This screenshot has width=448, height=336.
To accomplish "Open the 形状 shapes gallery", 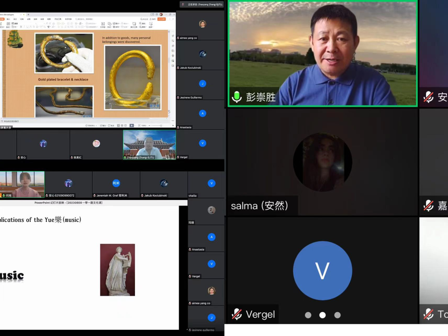I will [110, 25].
